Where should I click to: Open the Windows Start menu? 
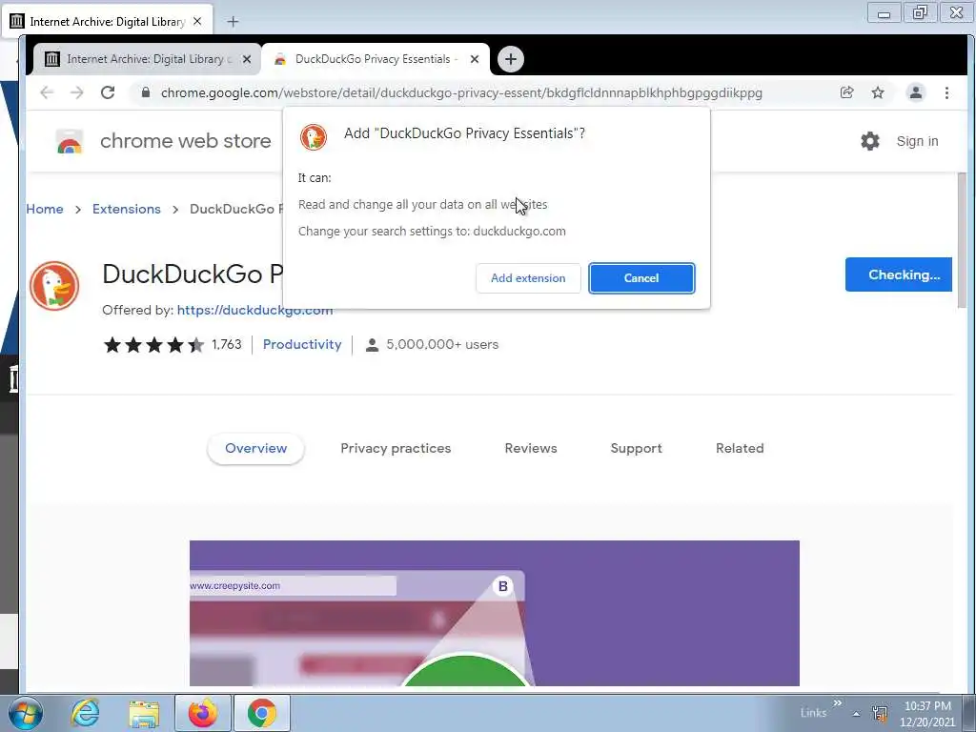[x=25, y=713]
